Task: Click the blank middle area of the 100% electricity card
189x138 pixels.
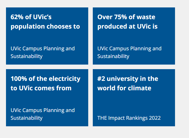Action: coord(47,99)
